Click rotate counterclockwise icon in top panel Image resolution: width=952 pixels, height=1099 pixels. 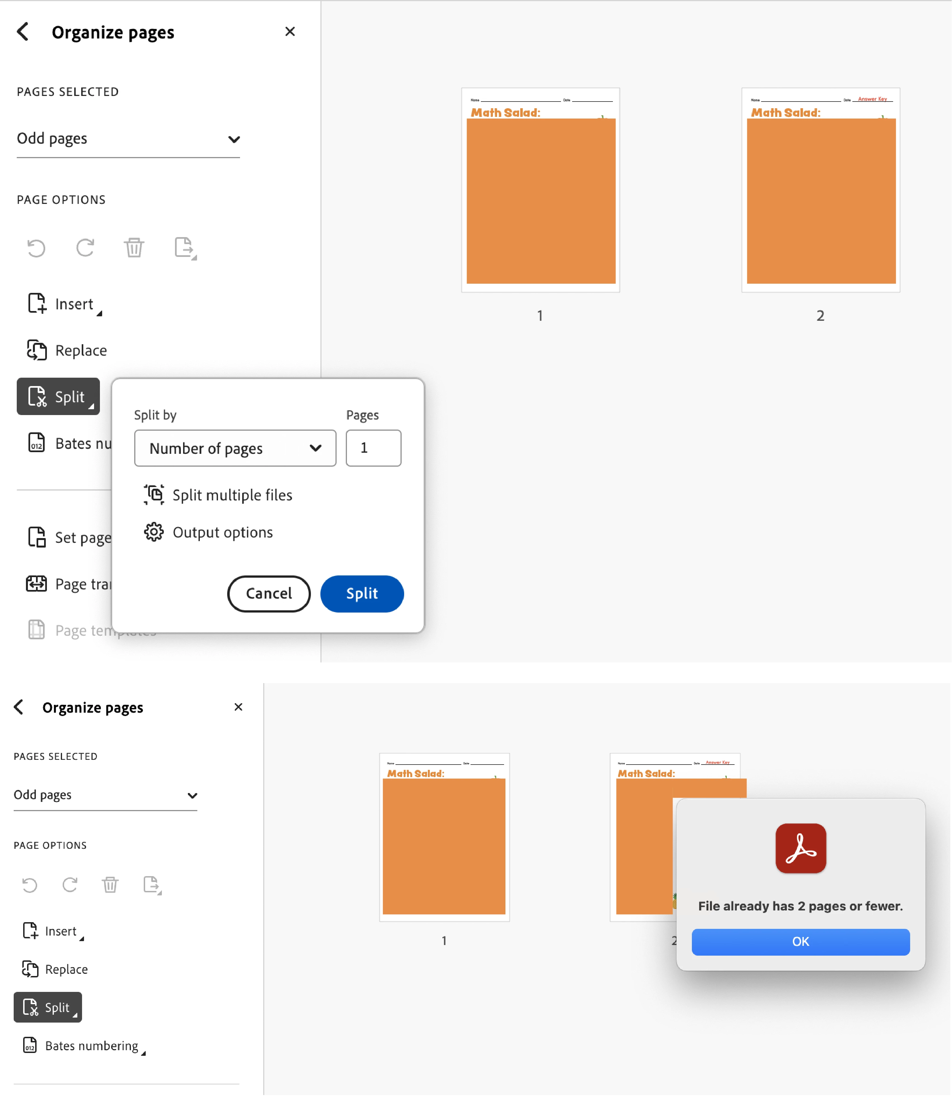click(36, 248)
